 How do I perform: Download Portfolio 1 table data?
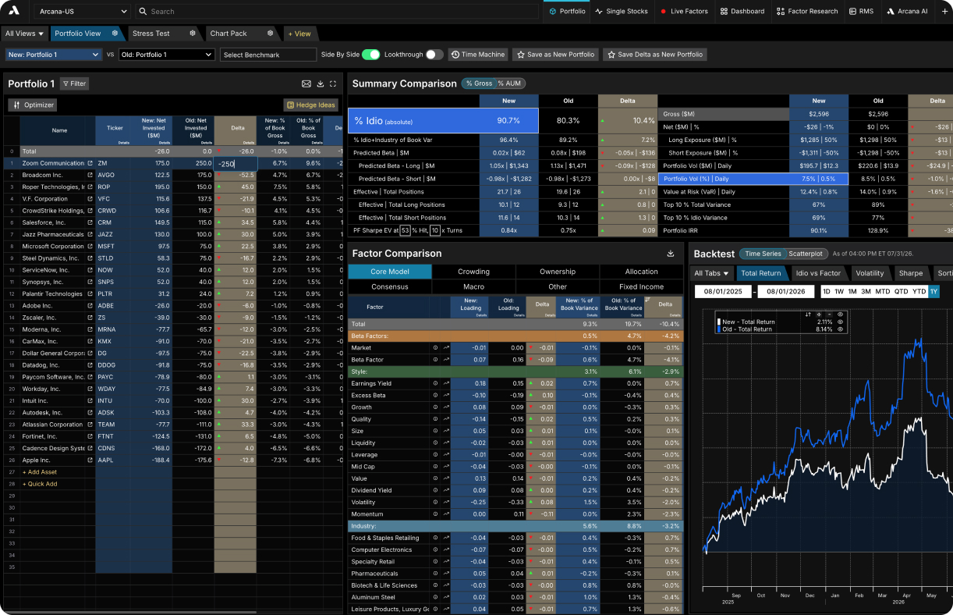tap(321, 84)
